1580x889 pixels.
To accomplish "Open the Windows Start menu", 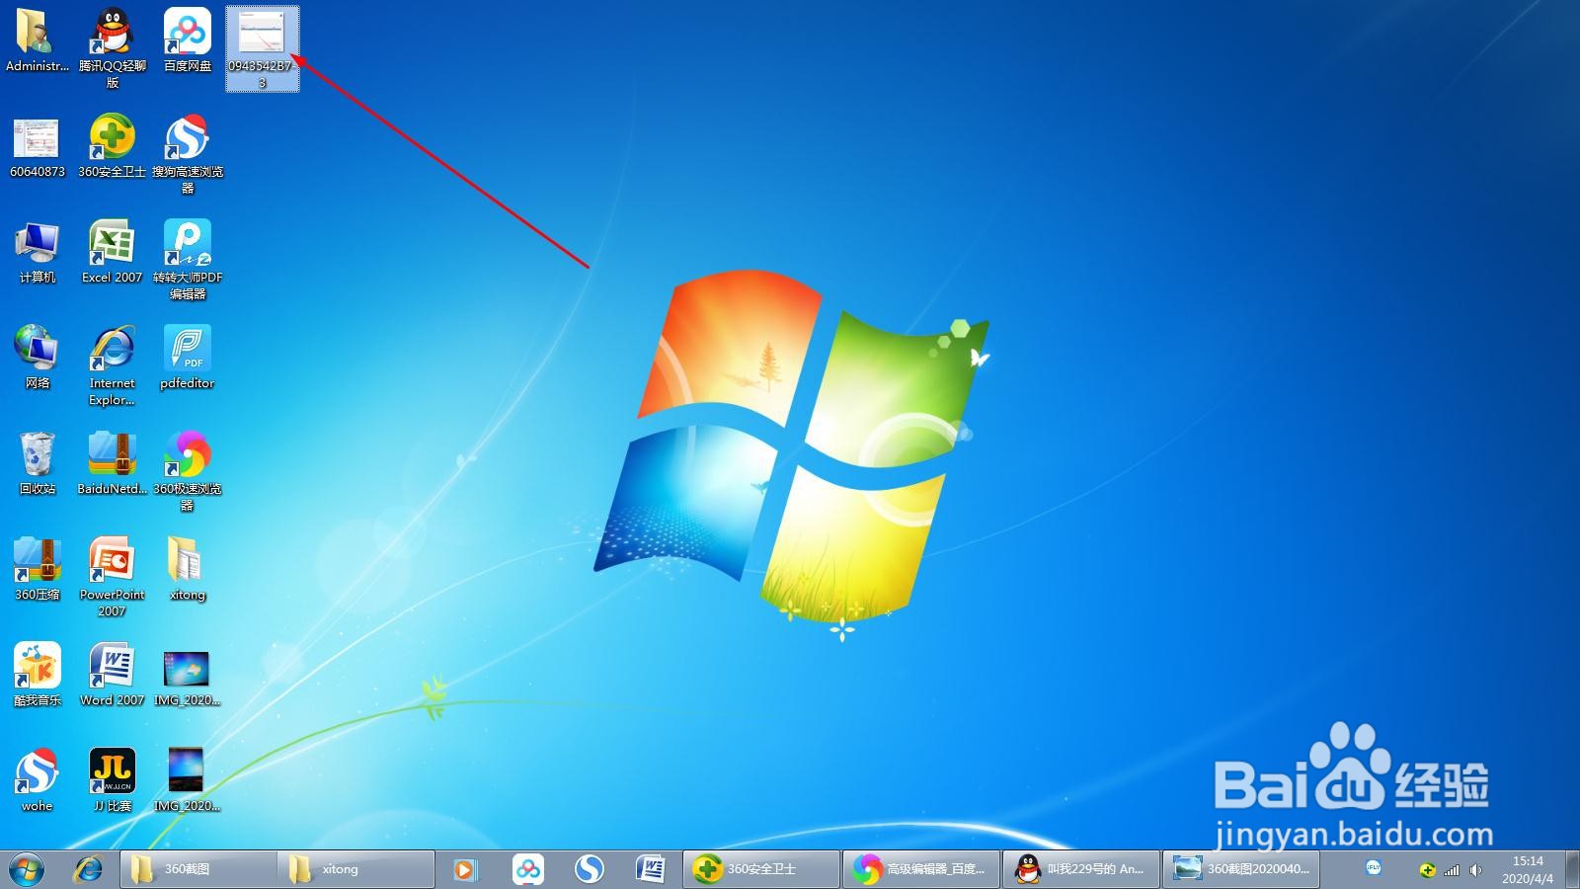I will (x=27, y=869).
